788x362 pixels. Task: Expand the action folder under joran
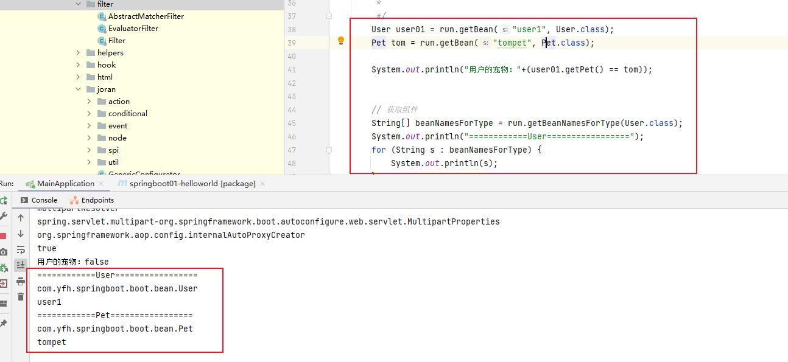click(90, 102)
